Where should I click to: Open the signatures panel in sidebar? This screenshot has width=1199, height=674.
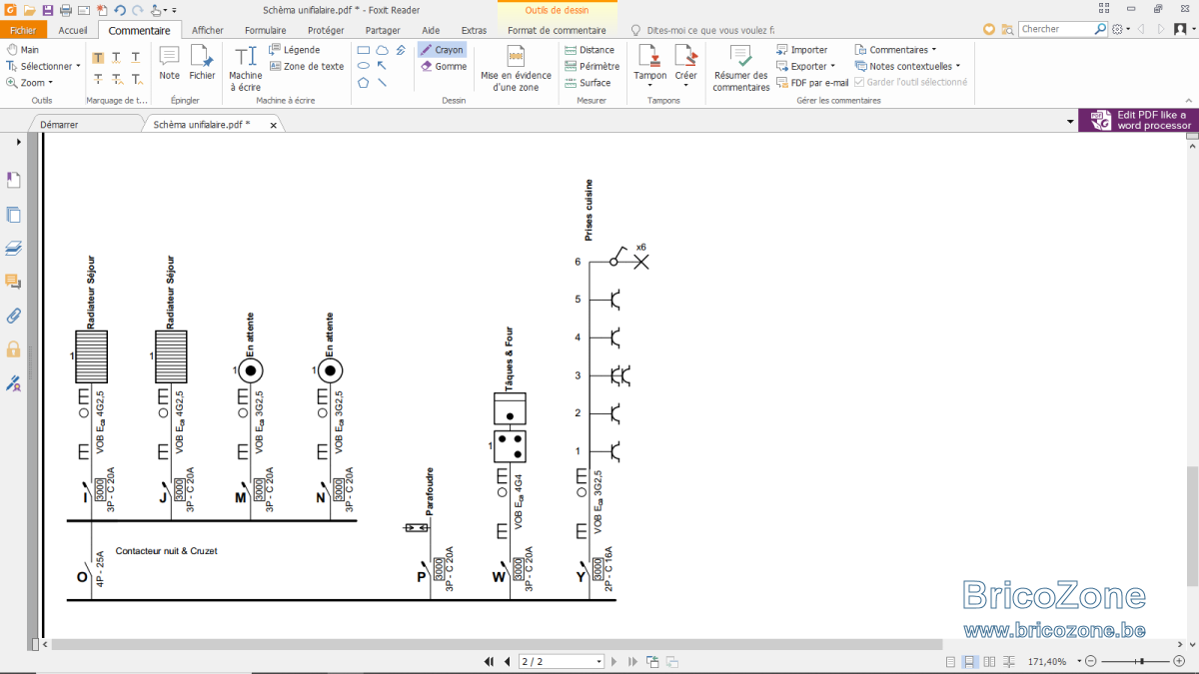[x=14, y=382]
